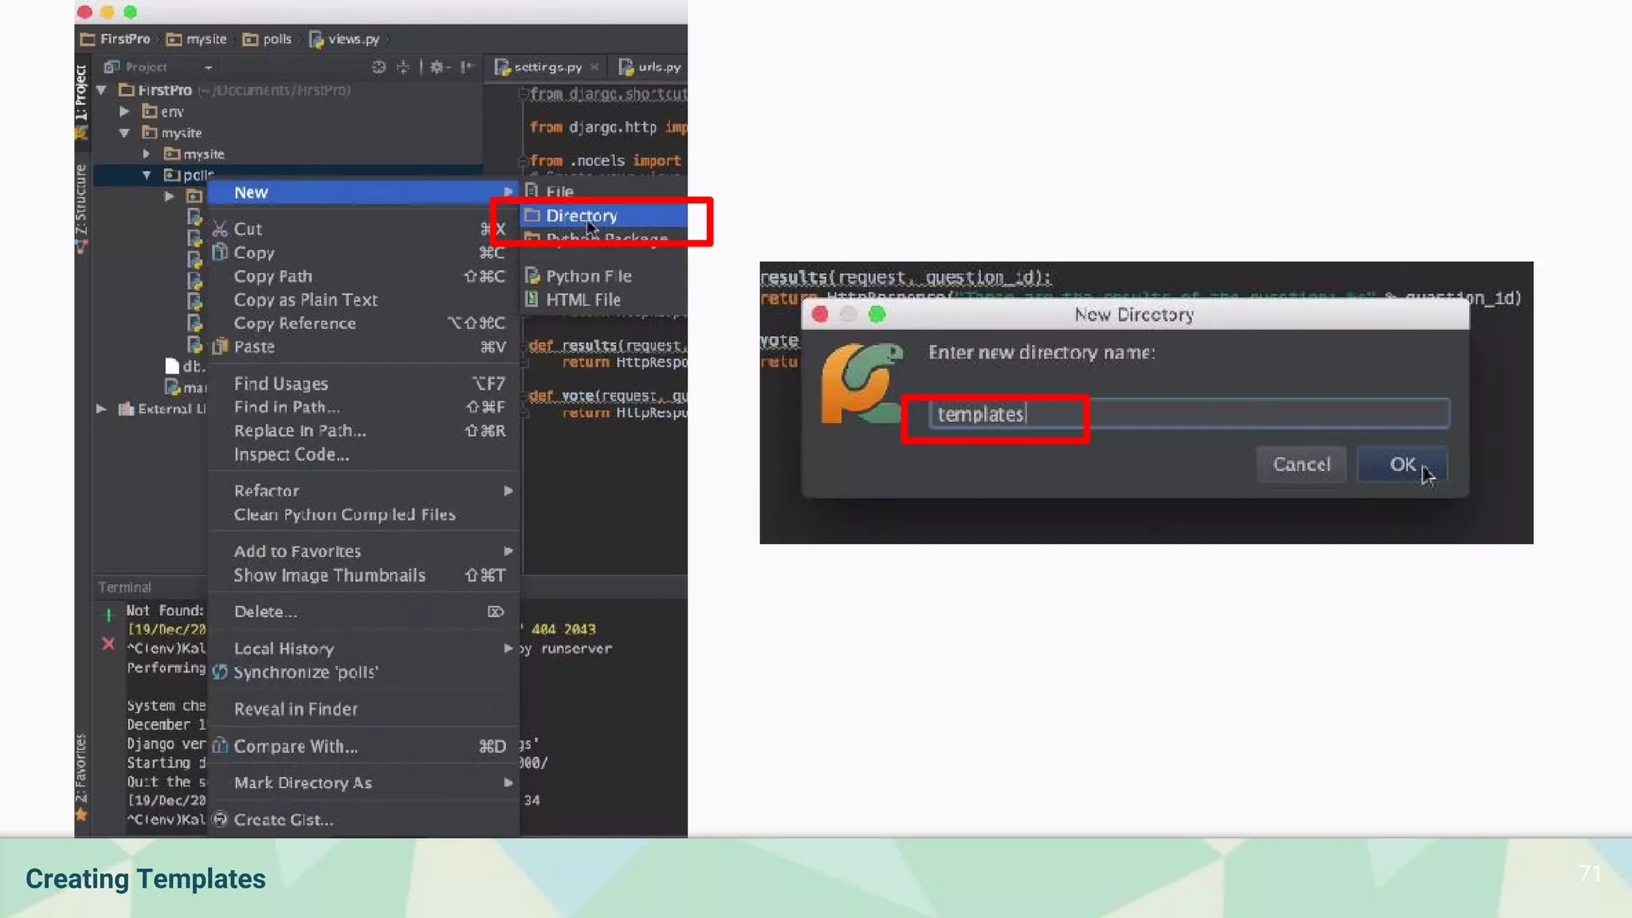The image size is (1632, 918).
Task: Click the OK button in New Directory dialog
Action: click(1402, 465)
